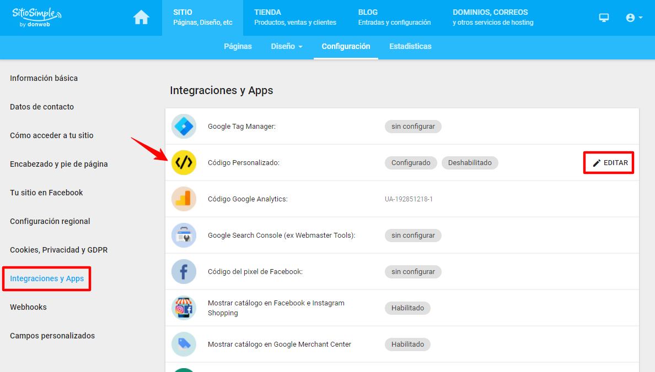
Task: Click Google Analytics ID UA-192851218-1
Action: pos(409,199)
